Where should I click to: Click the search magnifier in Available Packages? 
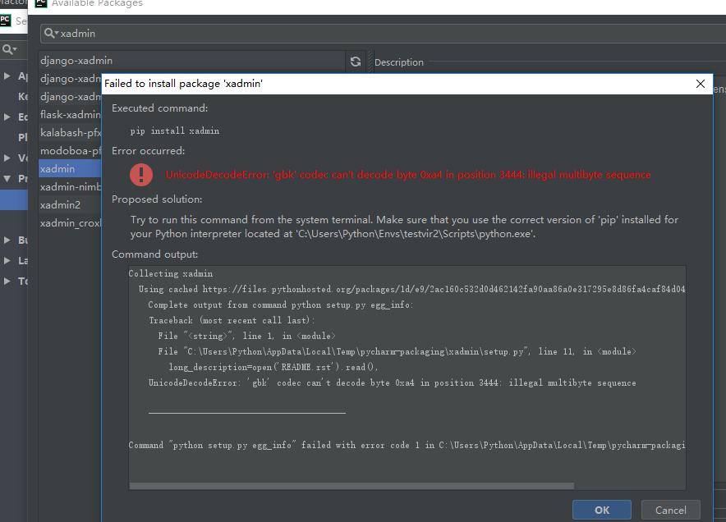pyautogui.click(x=50, y=34)
